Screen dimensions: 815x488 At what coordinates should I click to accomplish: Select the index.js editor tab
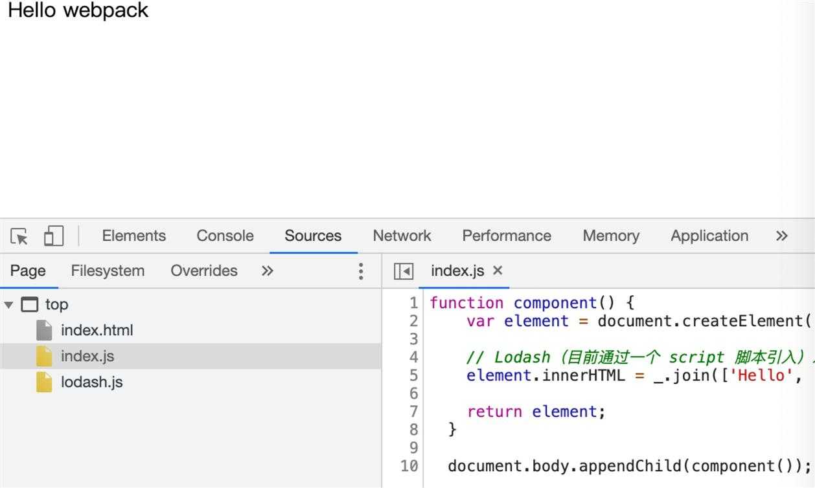tap(457, 271)
